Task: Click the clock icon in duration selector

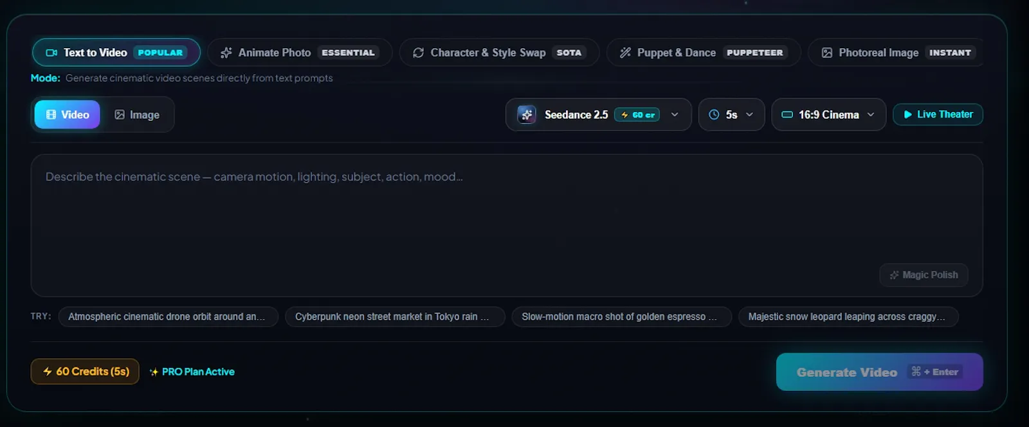Action: [x=714, y=114]
